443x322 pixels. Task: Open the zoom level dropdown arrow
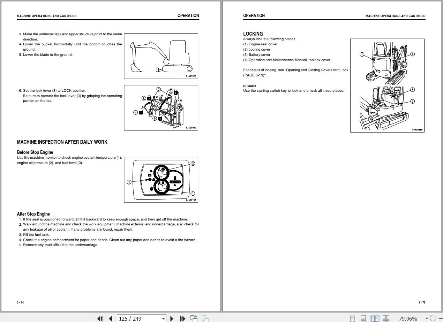(427, 319)
